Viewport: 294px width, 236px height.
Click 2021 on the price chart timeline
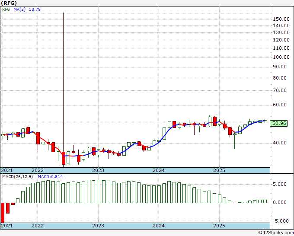[x=7, y=170]
